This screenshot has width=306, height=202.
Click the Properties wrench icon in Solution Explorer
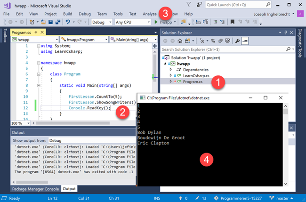point(237,41)
